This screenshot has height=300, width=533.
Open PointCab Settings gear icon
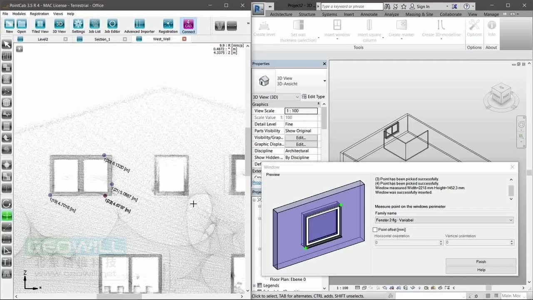click(78, 26)
